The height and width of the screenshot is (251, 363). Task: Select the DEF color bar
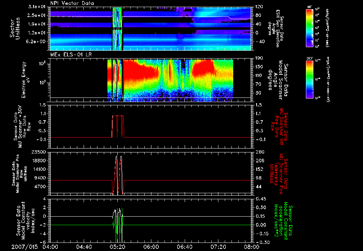tap(310, 79)
